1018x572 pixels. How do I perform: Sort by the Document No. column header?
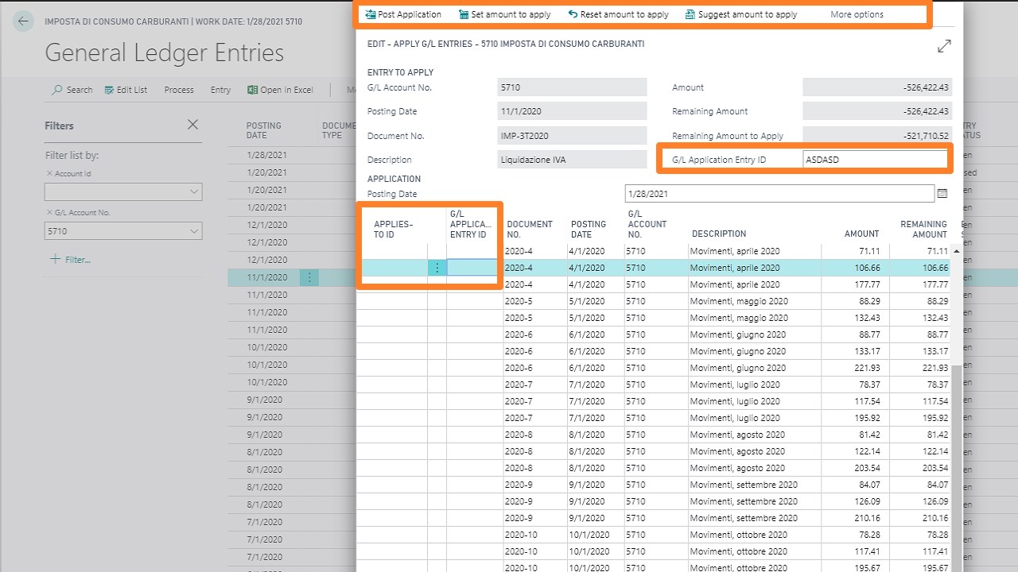[530, 229]
